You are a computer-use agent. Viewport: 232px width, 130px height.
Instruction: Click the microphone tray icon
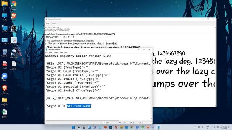pos(203,127)
